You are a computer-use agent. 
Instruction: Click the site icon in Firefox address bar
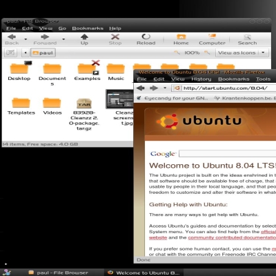tap(177, 88)
